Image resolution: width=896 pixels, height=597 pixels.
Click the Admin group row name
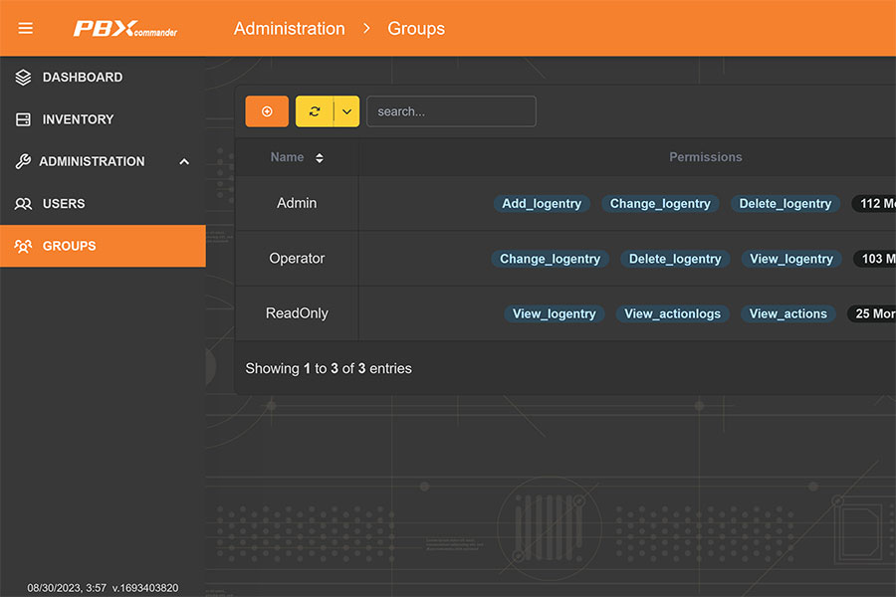pyautogui.click(x=297, y=203)
